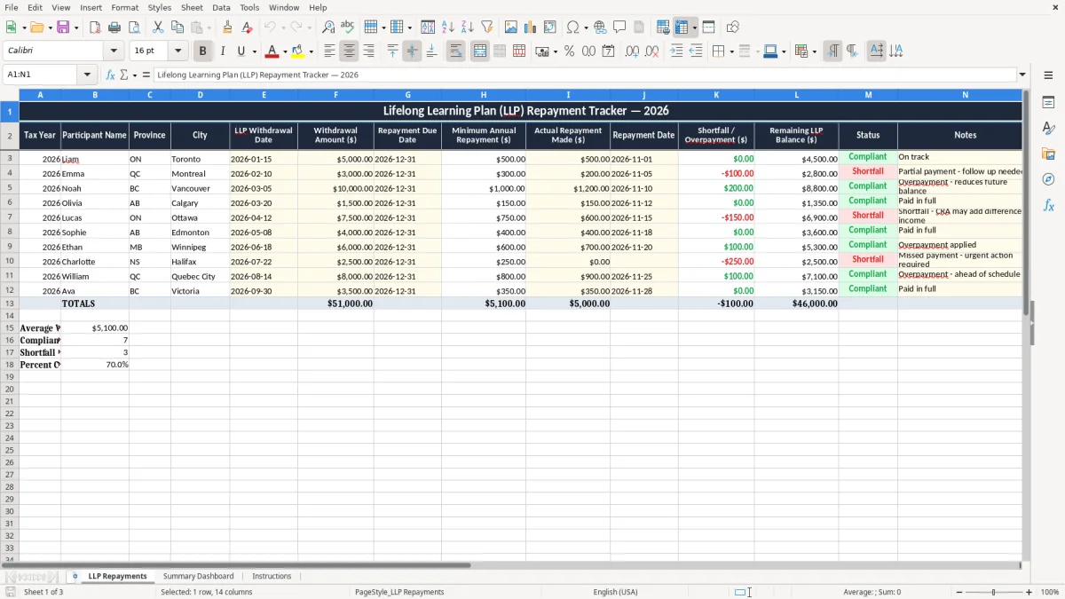Click English (USA) language status
The width and height of the screenshot is (1065, 599).
(x=615, y=592)
